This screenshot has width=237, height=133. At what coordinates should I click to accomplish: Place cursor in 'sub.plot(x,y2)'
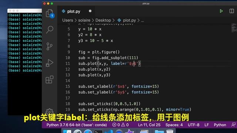pyautogui.click(x=94, y=69)
